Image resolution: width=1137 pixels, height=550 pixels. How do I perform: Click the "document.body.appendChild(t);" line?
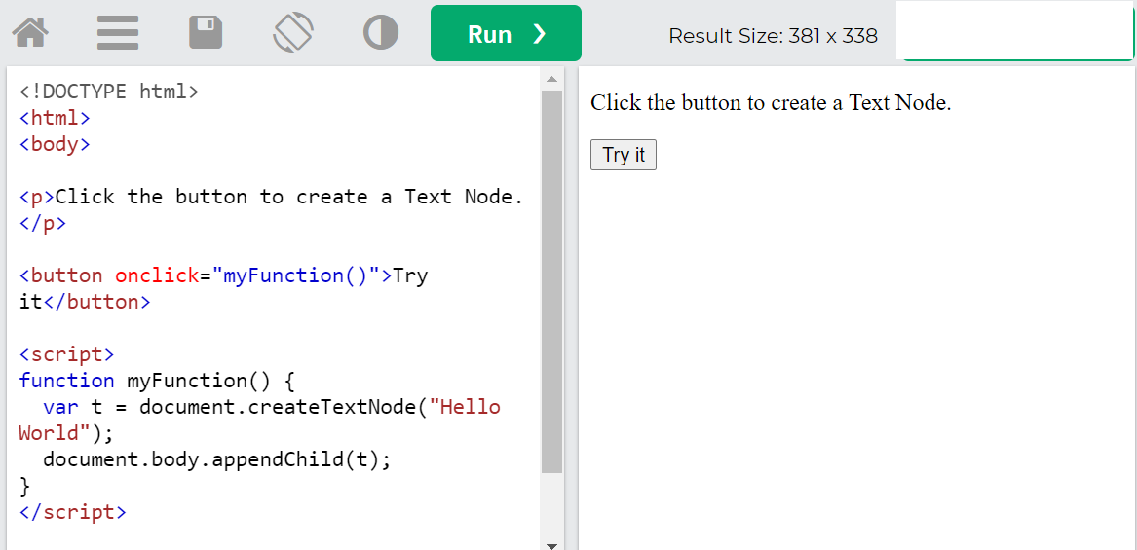[x=217, y=460]
